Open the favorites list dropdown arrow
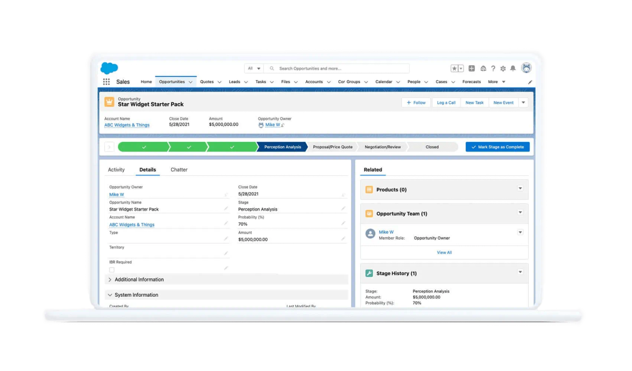The width and height of the screenshot is (632, 371). pos(461,68)
